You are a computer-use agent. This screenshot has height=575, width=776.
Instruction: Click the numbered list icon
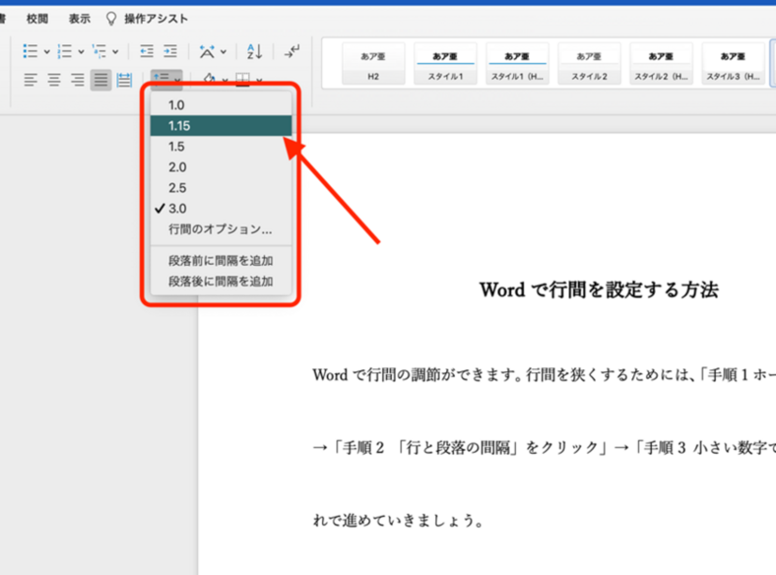pyautogui.click(x=64, y=52)
